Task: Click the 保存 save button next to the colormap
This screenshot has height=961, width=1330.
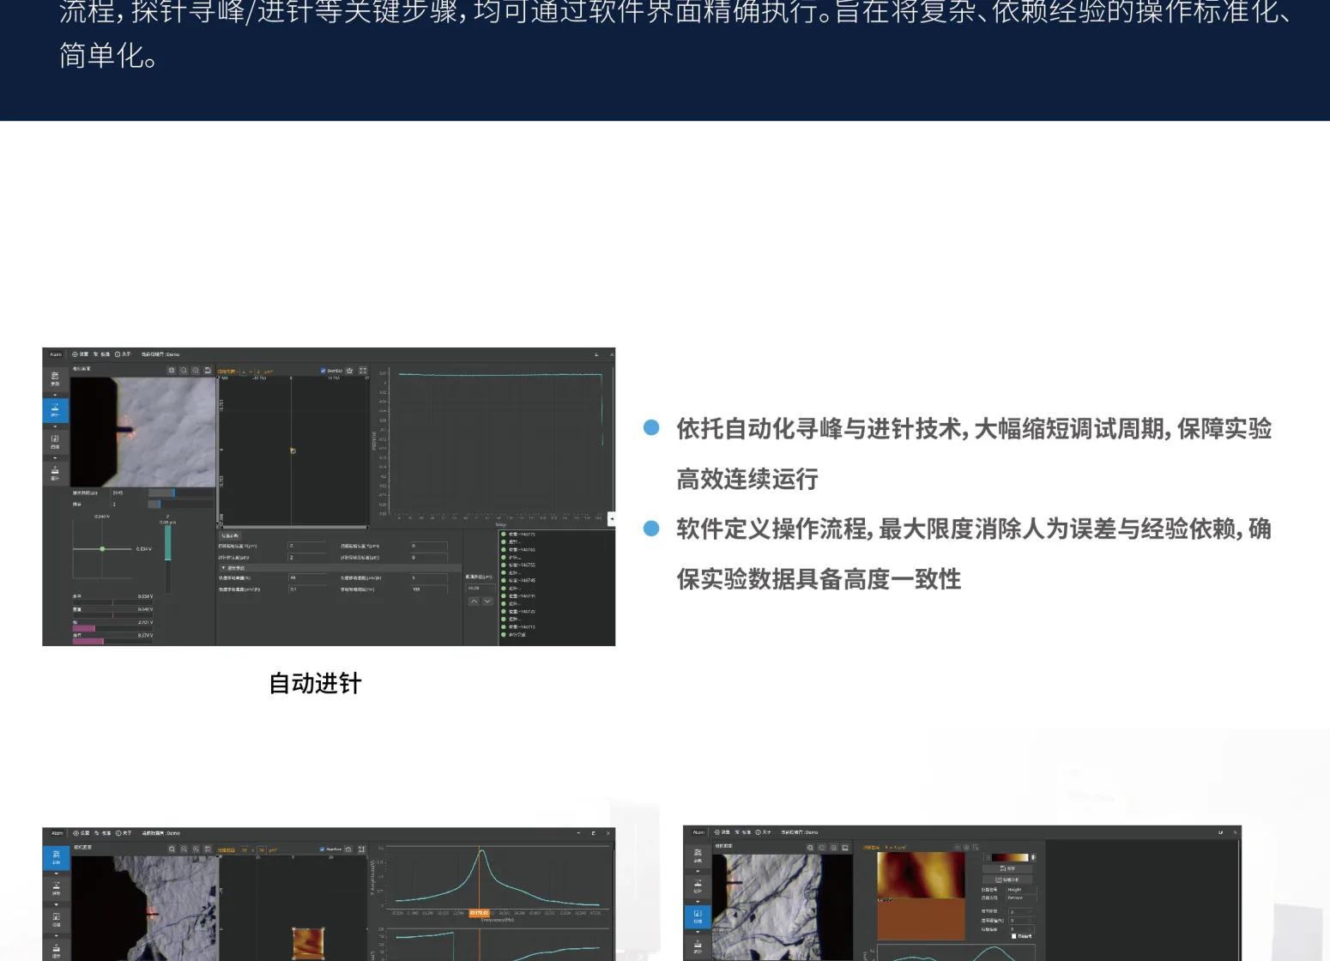Action: pos(1007,868)
